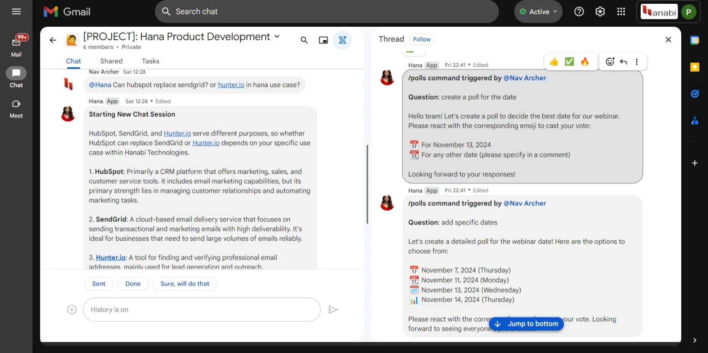The height and width of the screenshot is (353, 708).
Task: Click the History is on message field
Action: pyautogui.click(x=202, y=310)
